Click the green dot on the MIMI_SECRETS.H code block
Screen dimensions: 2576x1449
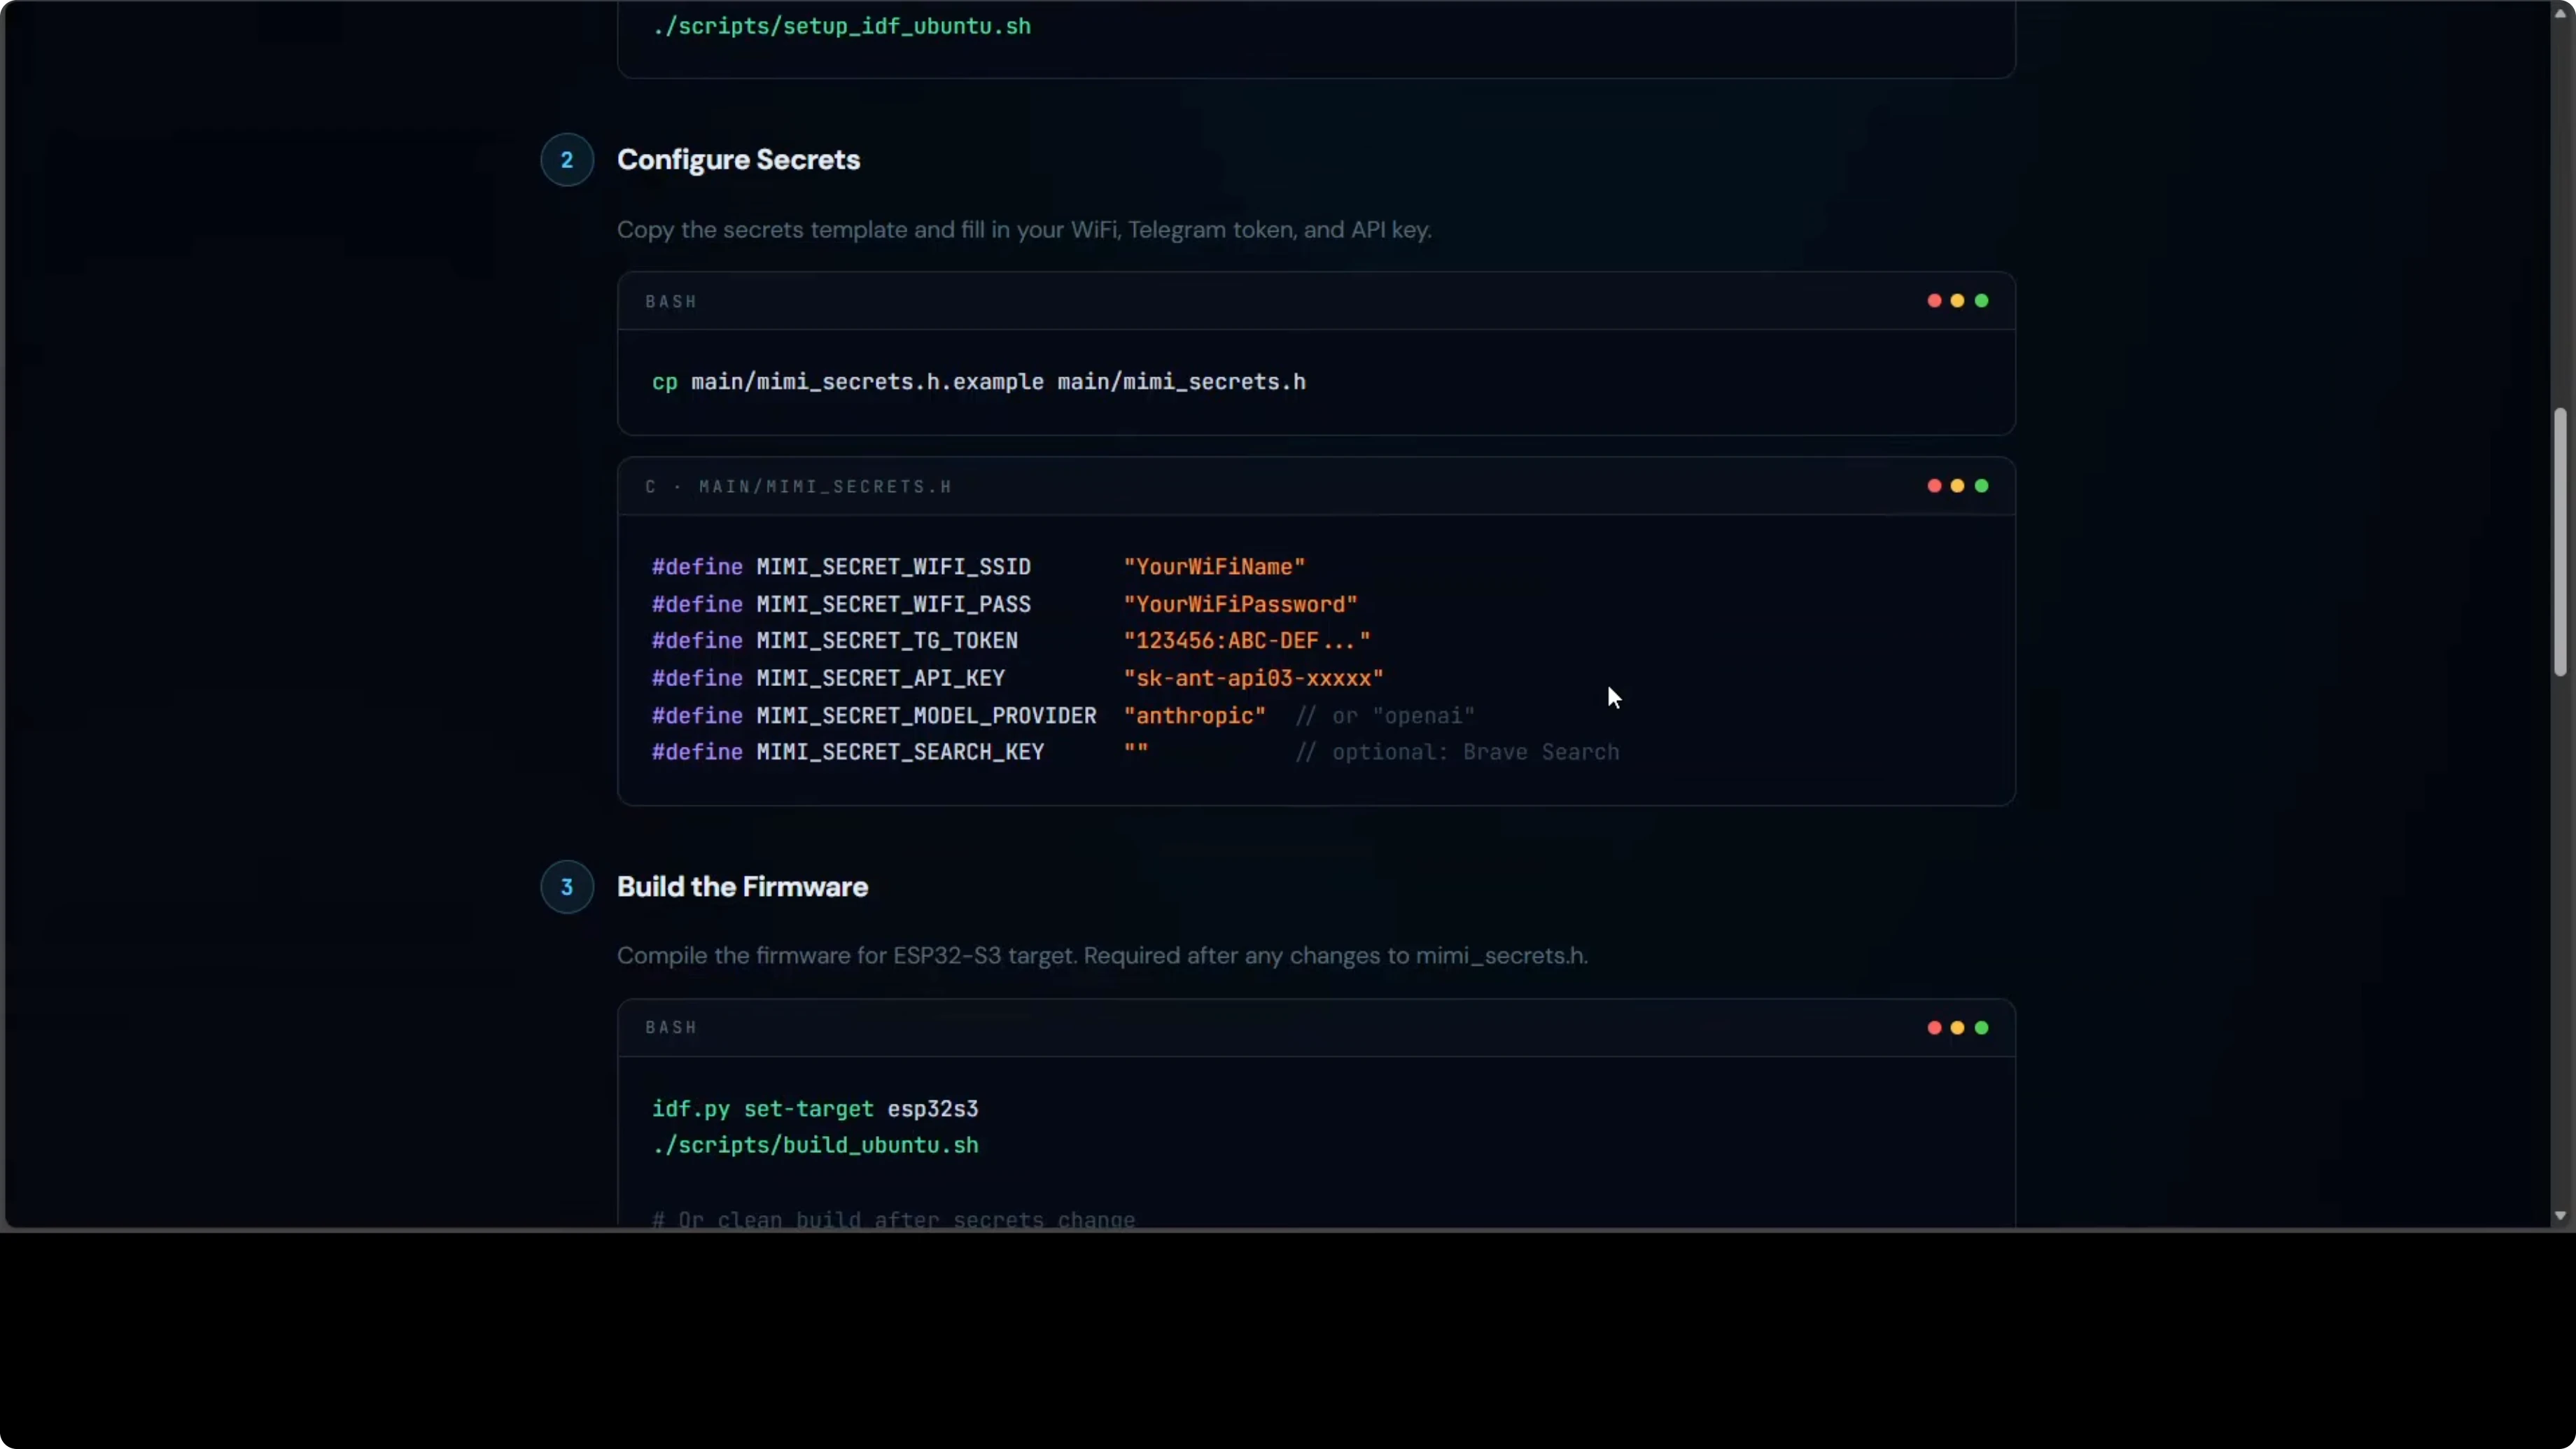[x=1982, y=486]
